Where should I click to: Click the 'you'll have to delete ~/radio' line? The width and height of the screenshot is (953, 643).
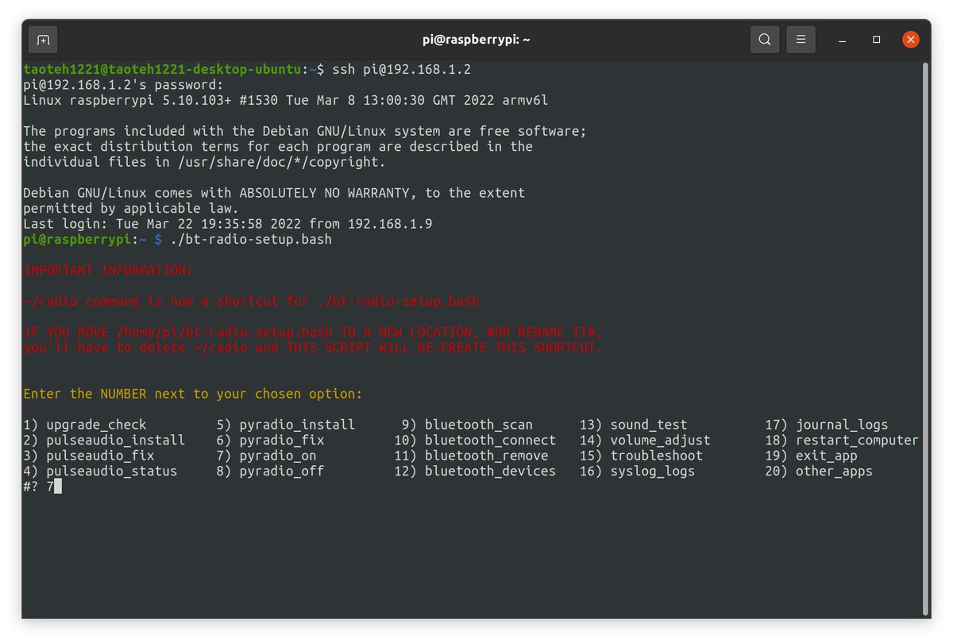313,348
